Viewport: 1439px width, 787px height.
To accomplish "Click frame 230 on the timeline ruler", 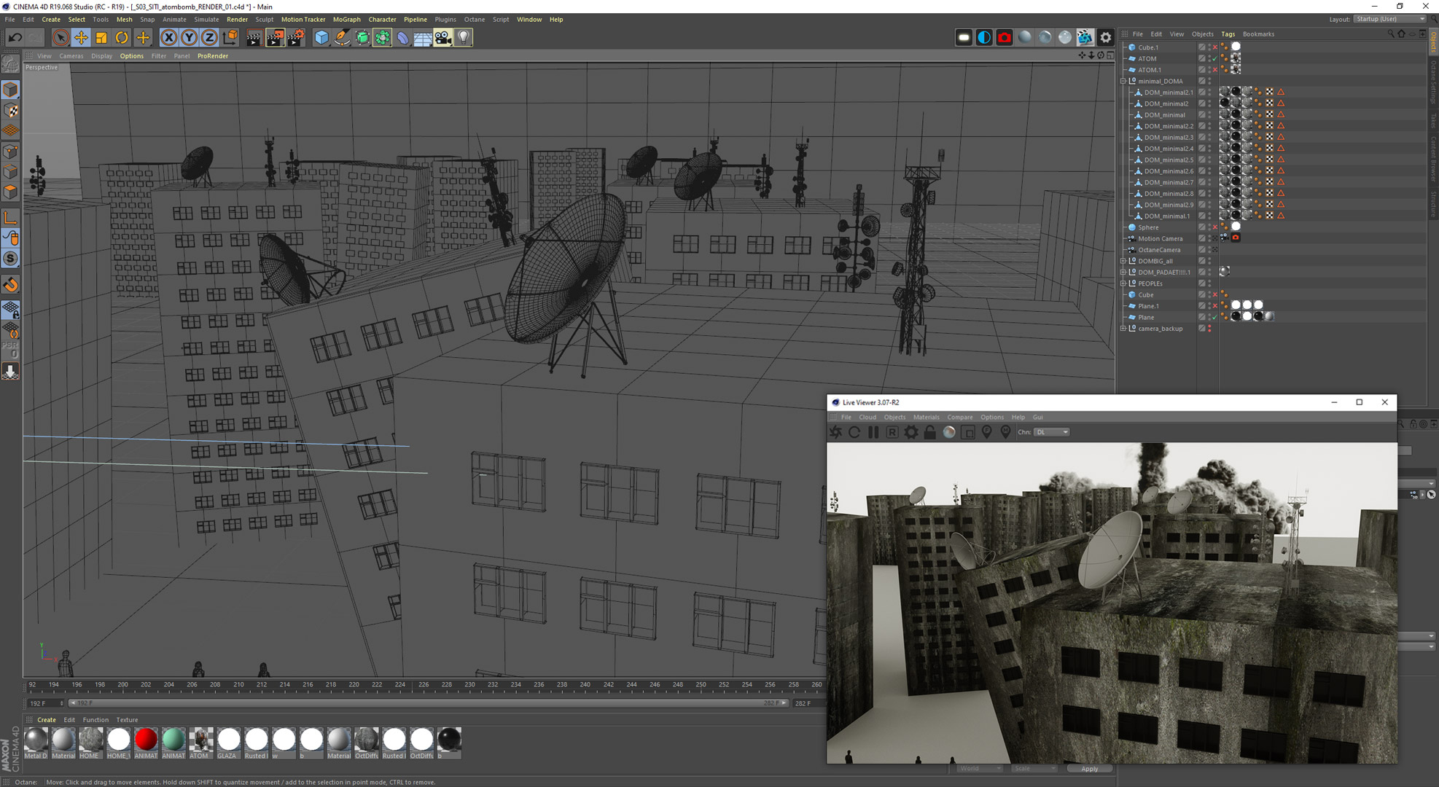I will 469,685.
